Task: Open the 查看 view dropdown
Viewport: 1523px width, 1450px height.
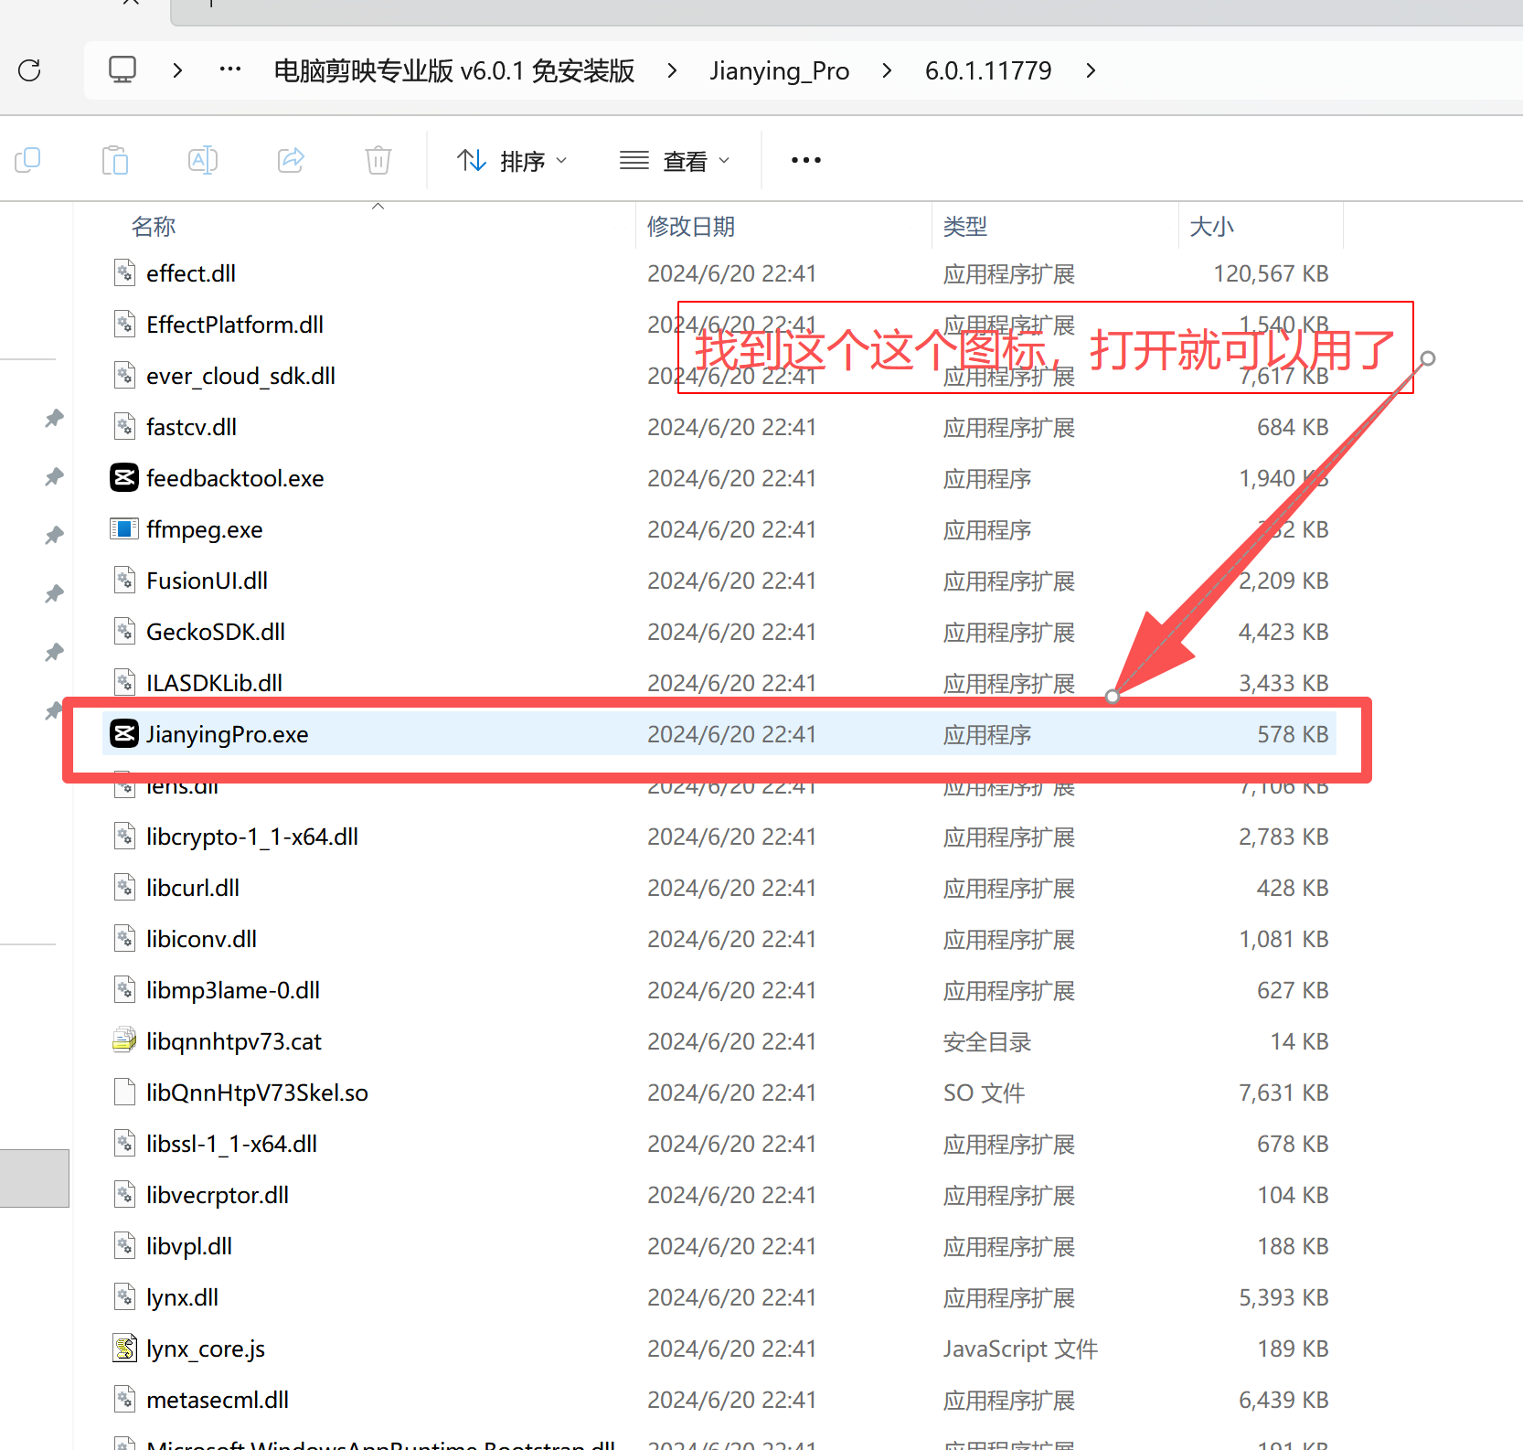Action: point(675,161)
